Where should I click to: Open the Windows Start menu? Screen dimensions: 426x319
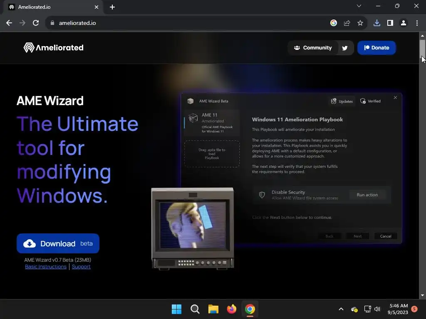pyautogui.click(x=176, y=309)
